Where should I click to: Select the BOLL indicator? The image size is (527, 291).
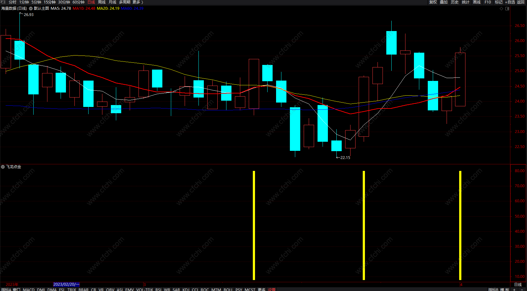pyautogui.click(x=228, y=289)
